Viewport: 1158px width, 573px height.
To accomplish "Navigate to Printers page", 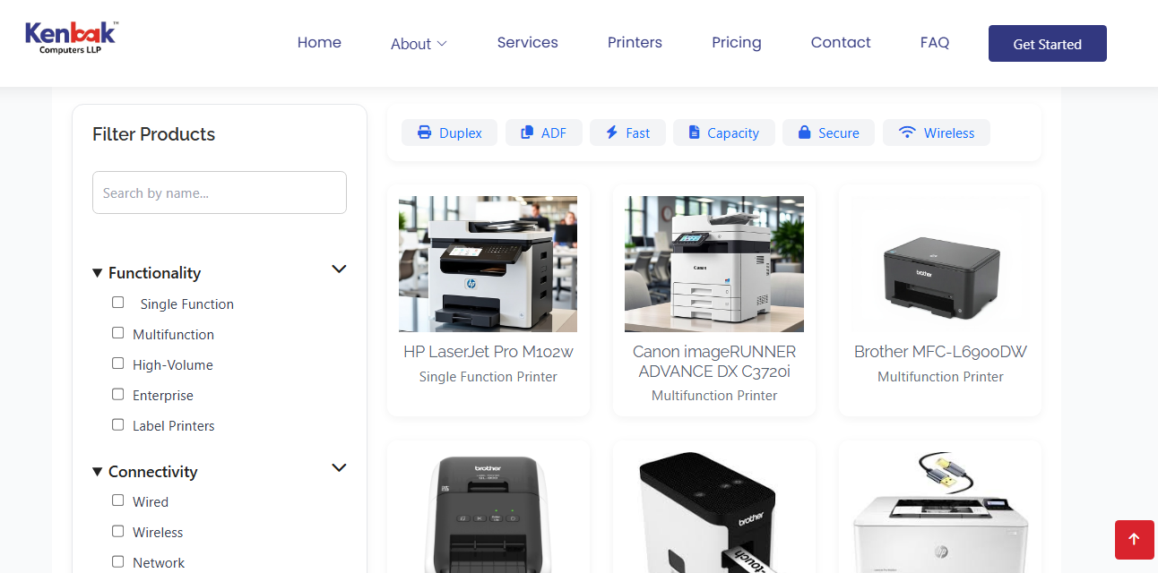I will (x=635, y=42).
